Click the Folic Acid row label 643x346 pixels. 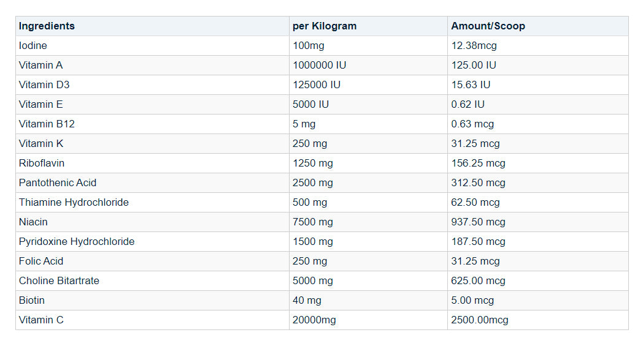pyautogui.click(x=41, y=261)
